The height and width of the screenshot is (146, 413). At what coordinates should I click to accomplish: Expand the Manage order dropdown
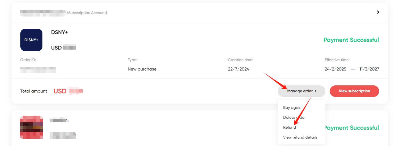click(x=301, y=91)
